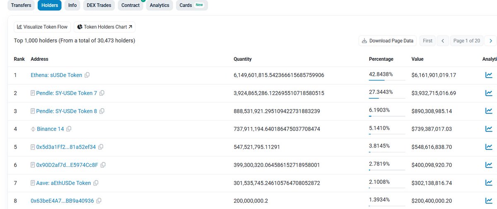
Task: Go to next page of holders
Action: click(x=490, y=40)
